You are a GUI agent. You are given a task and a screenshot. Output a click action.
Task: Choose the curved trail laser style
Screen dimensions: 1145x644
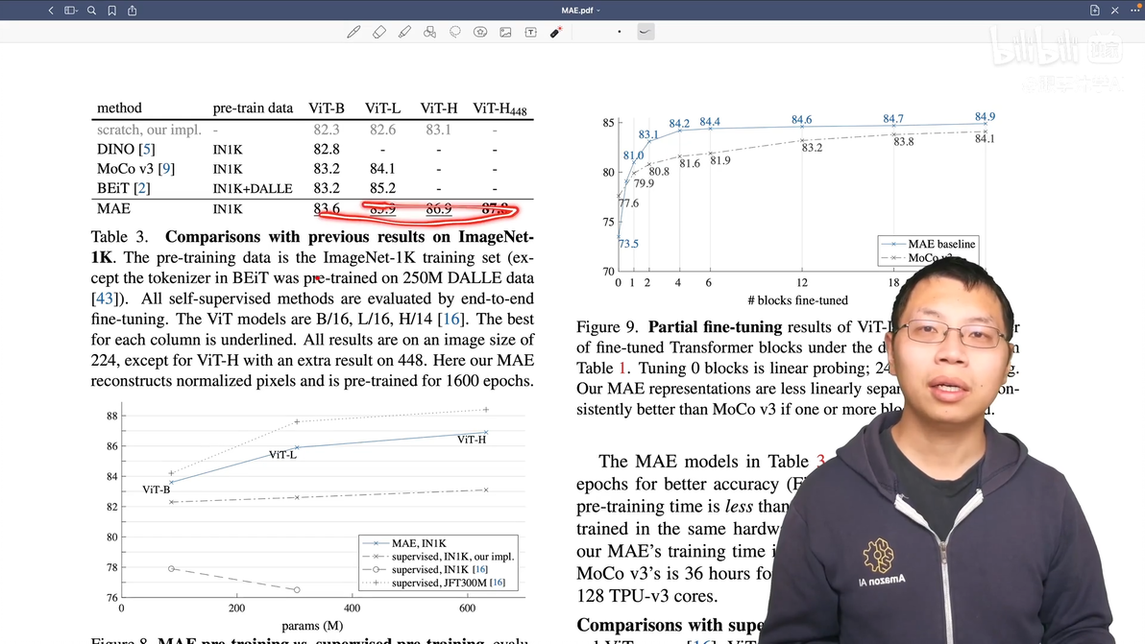tap(646, 32)
